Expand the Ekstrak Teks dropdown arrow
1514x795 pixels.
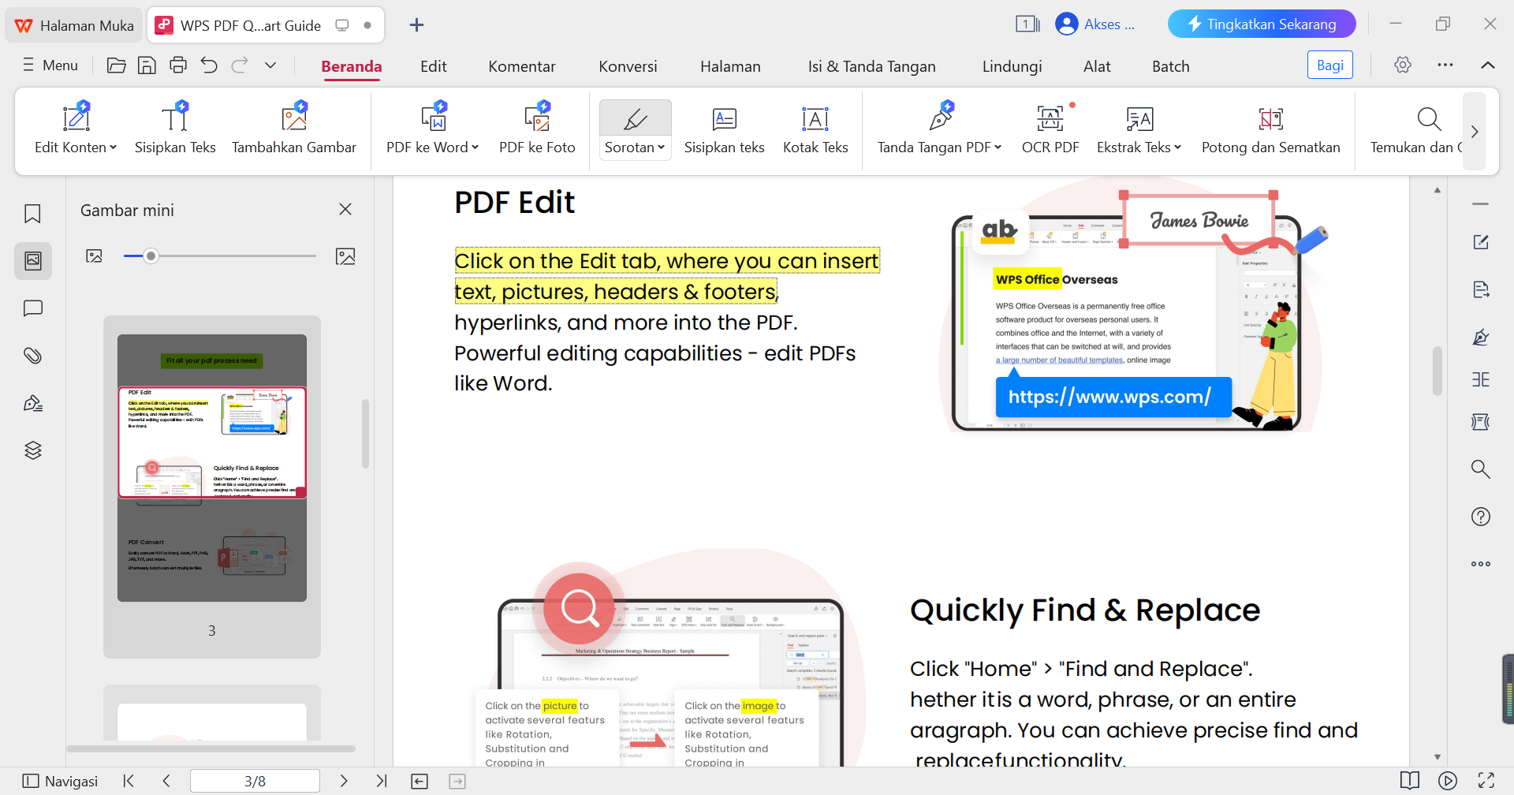1177,147
